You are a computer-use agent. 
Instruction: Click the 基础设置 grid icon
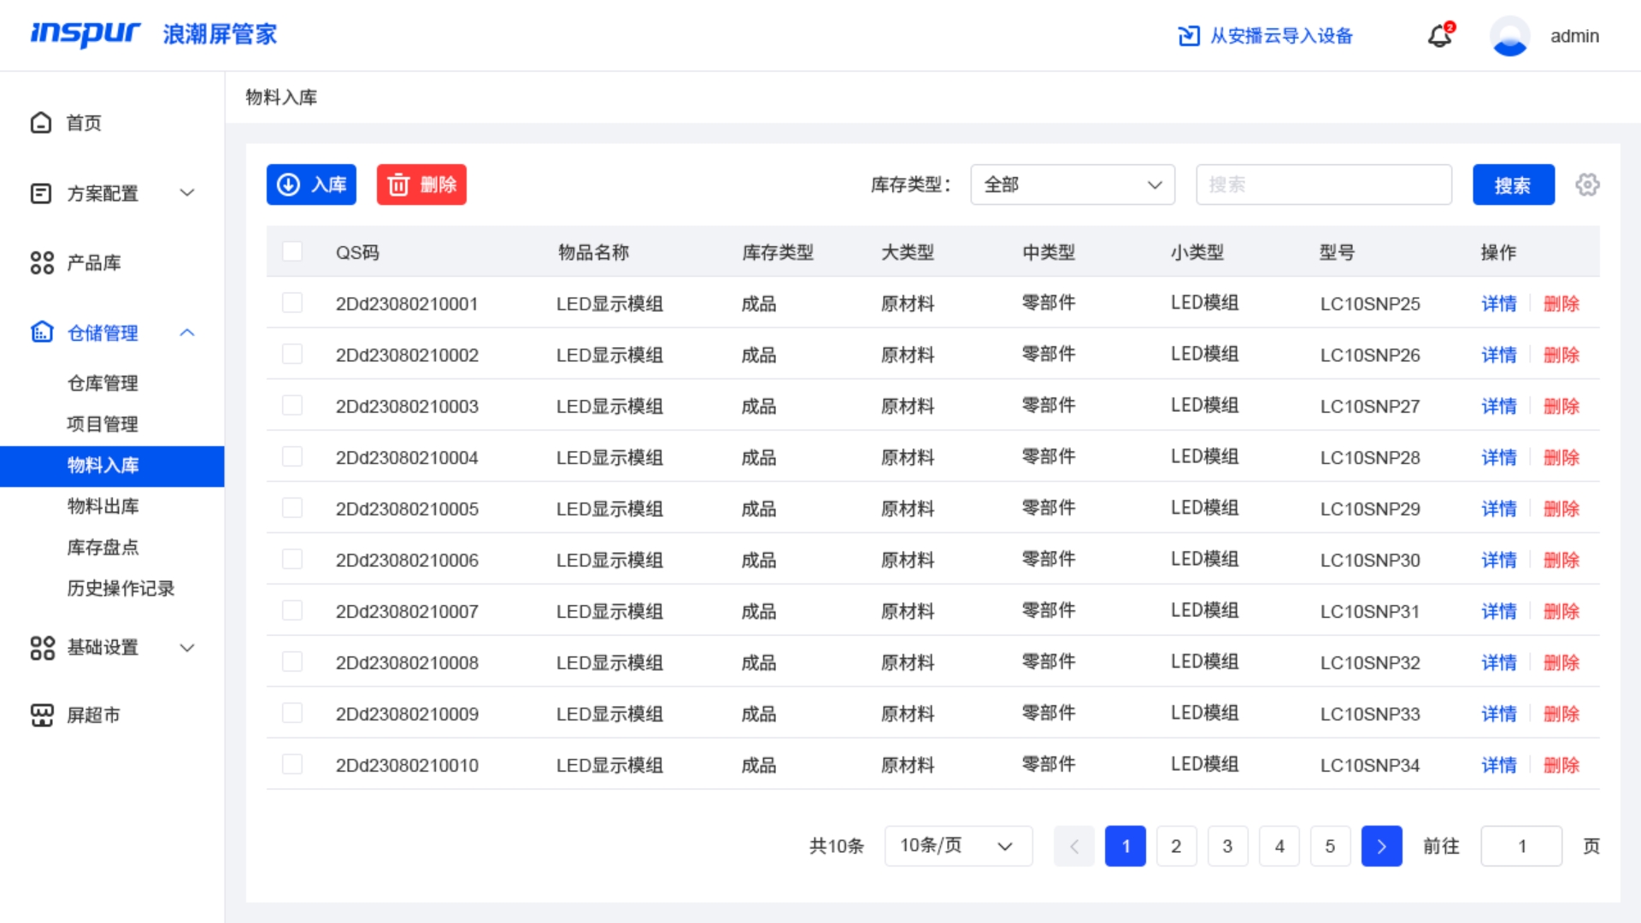(42, 648)
